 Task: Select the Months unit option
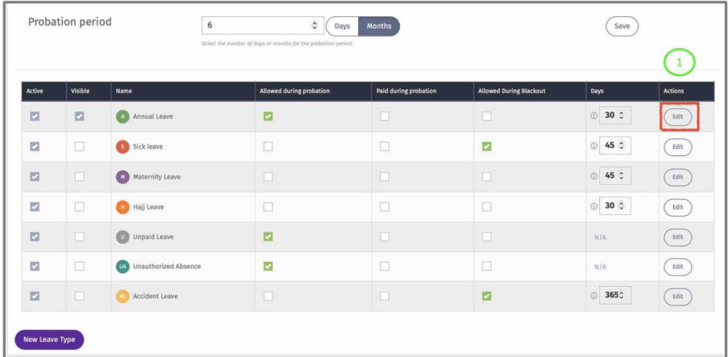[x=379, y=27]
